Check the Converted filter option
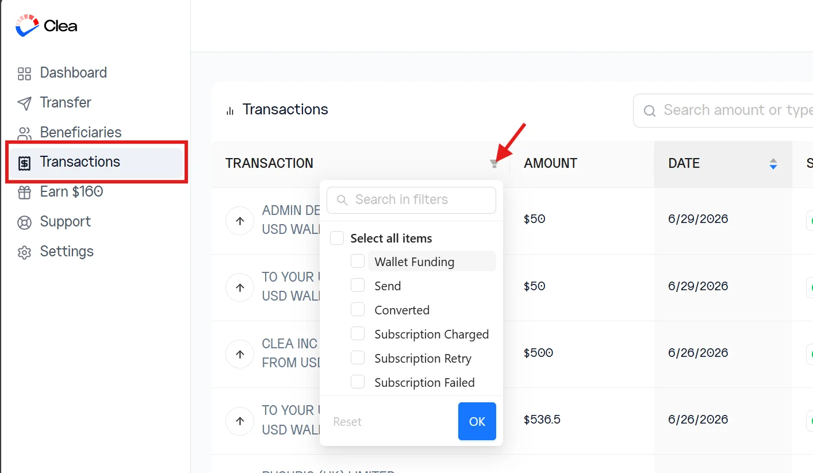This screenshot has width=813, height=473. (358, 310)
